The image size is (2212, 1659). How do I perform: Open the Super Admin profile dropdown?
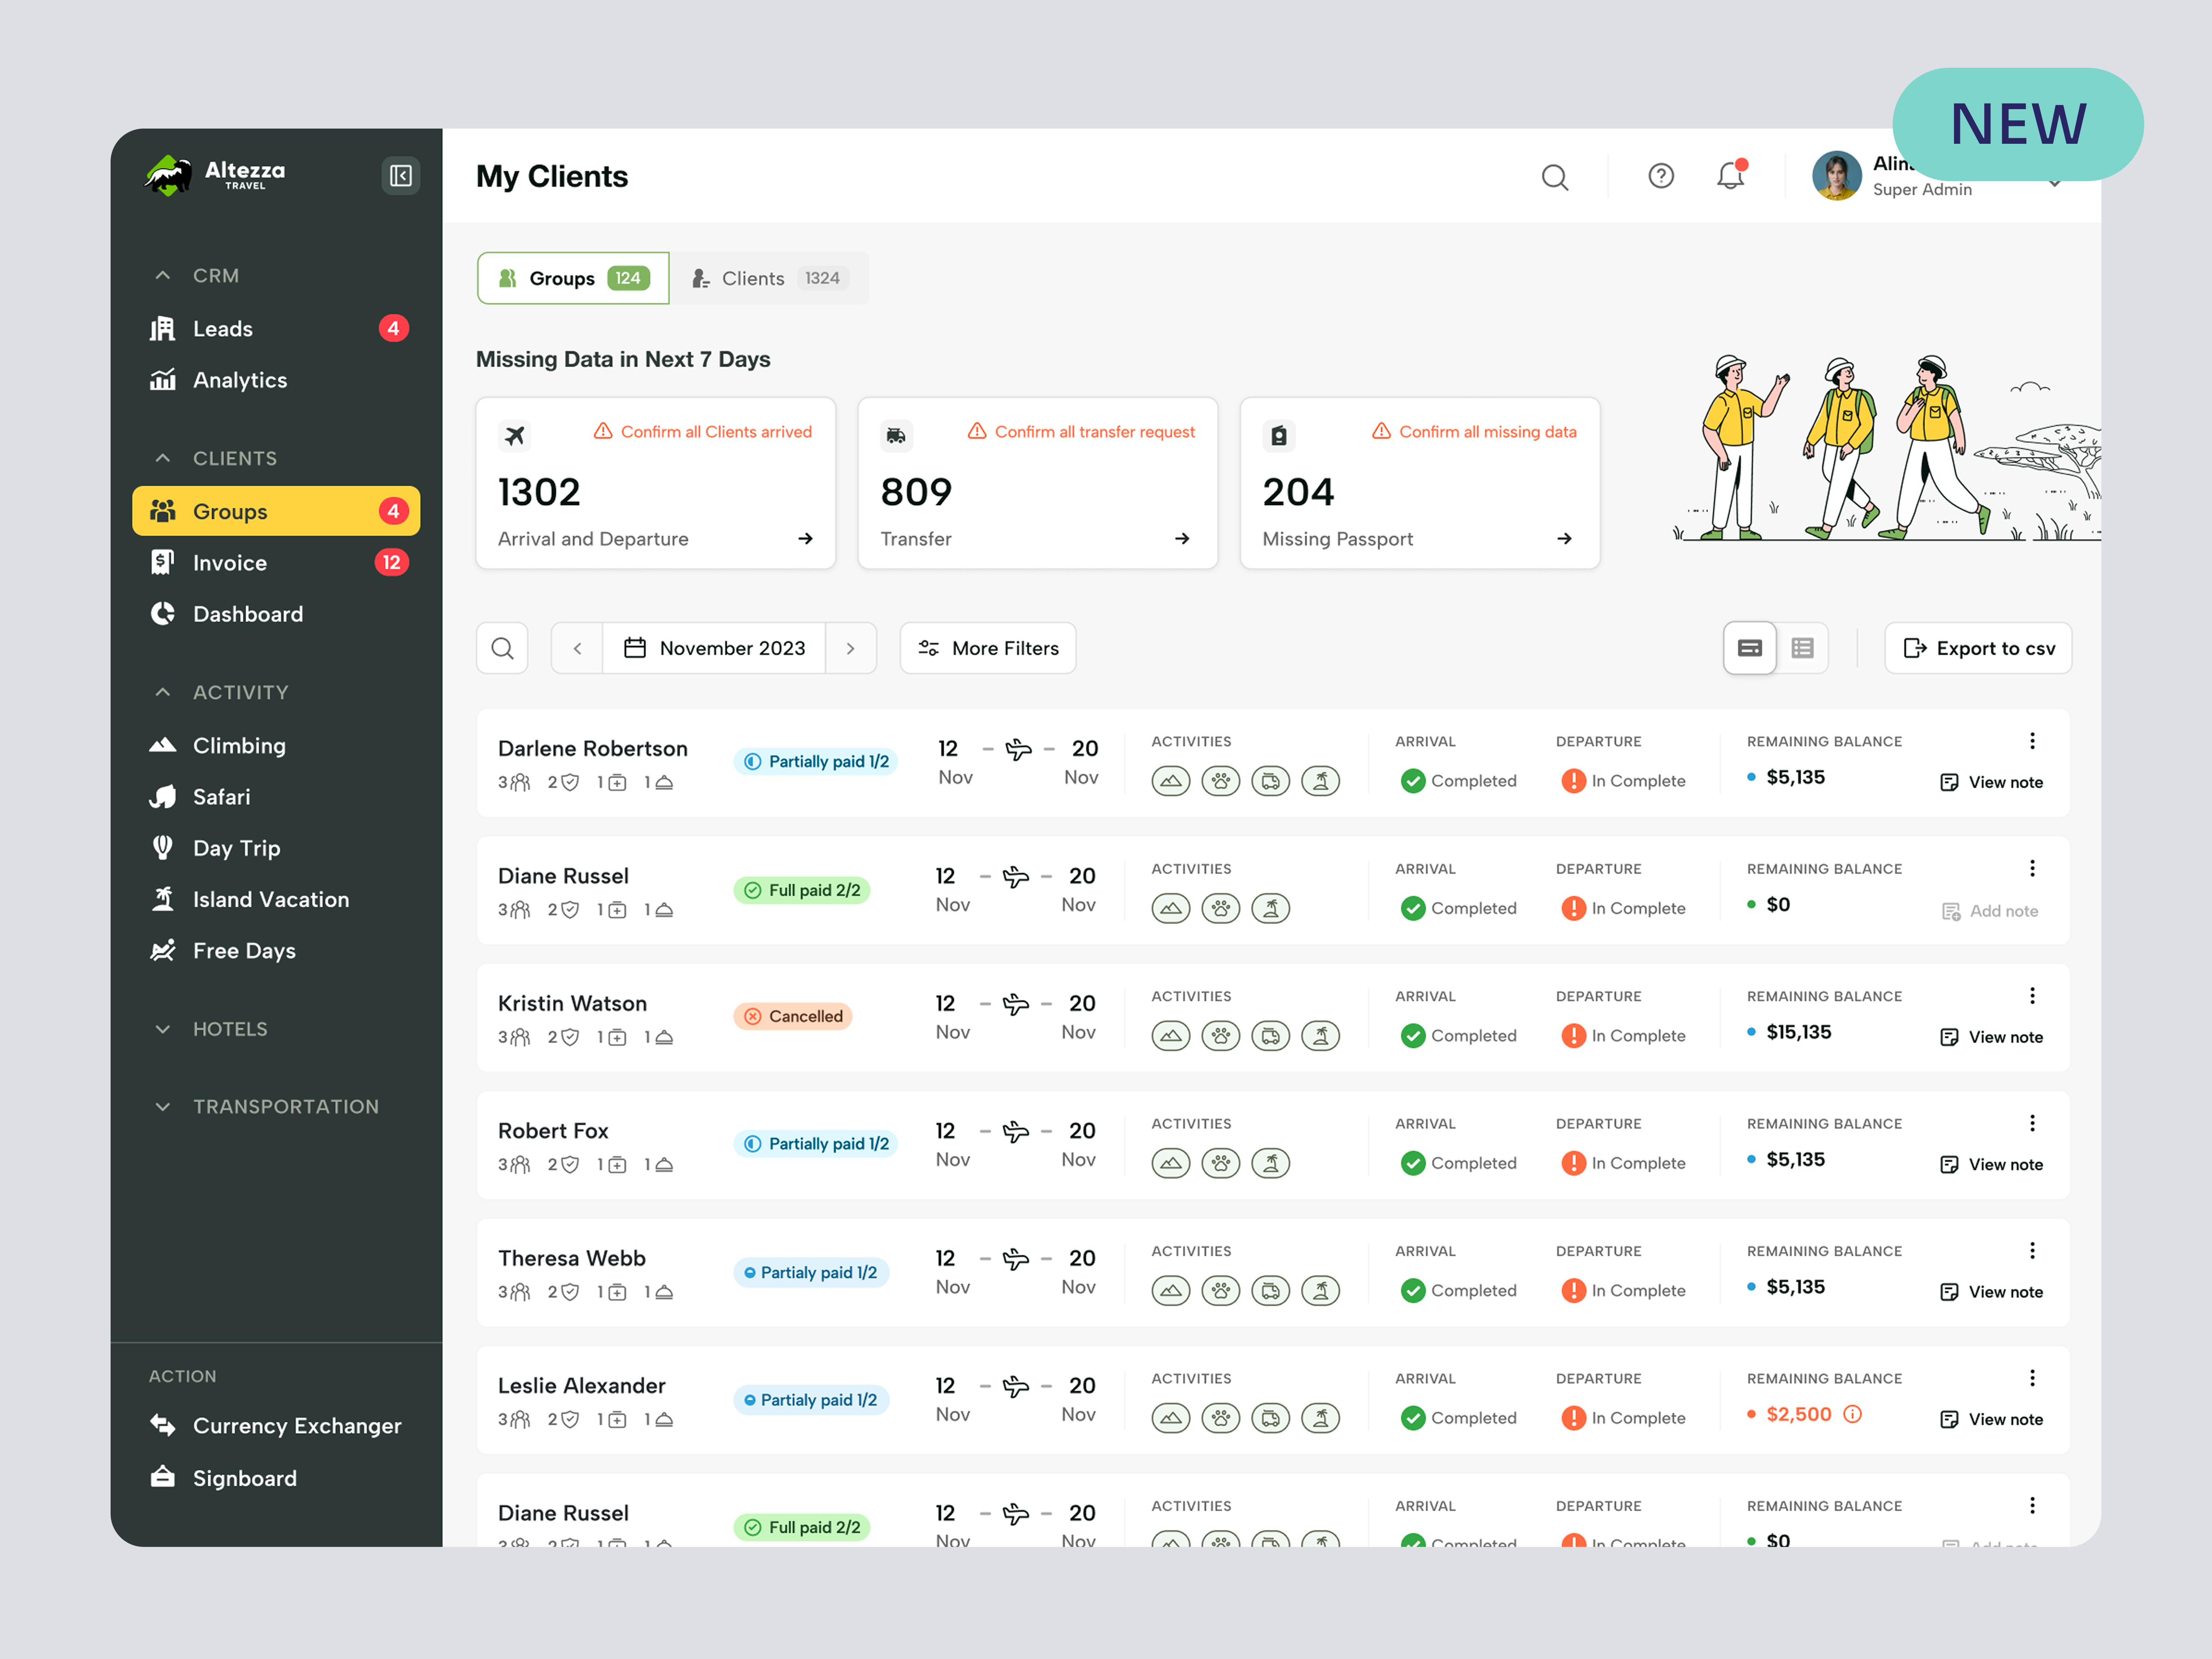(x=2056, y=184)
